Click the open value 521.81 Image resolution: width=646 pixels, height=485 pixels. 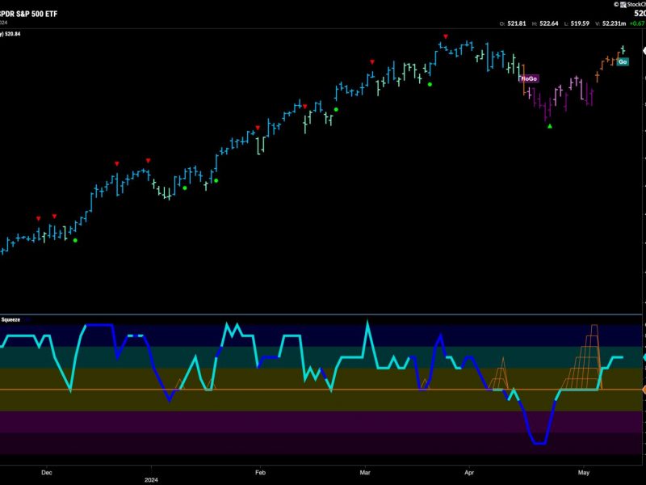517,23
